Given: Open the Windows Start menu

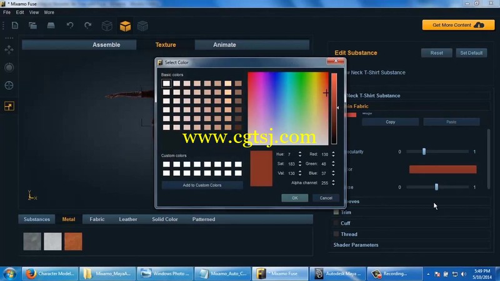Looking at the screenshot, I should 10,274.
